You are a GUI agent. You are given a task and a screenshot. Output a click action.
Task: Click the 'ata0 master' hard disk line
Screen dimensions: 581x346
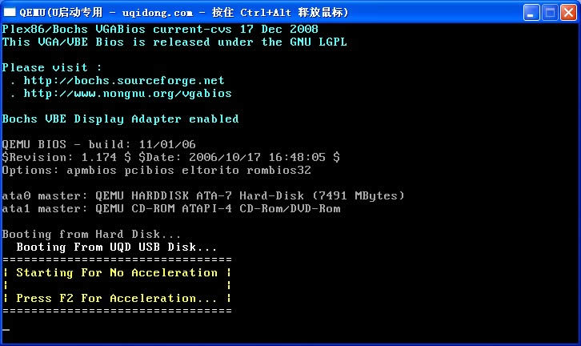[x=203, y=195]
